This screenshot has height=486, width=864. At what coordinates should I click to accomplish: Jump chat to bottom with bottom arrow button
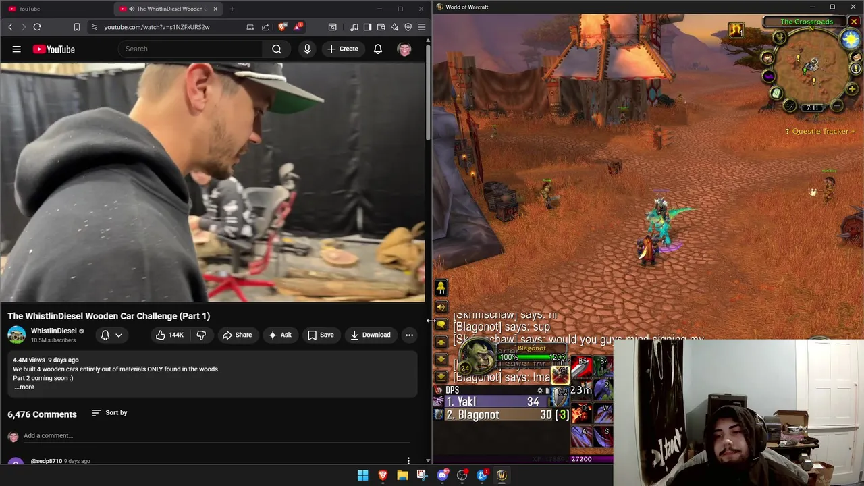tap(441, 376)
